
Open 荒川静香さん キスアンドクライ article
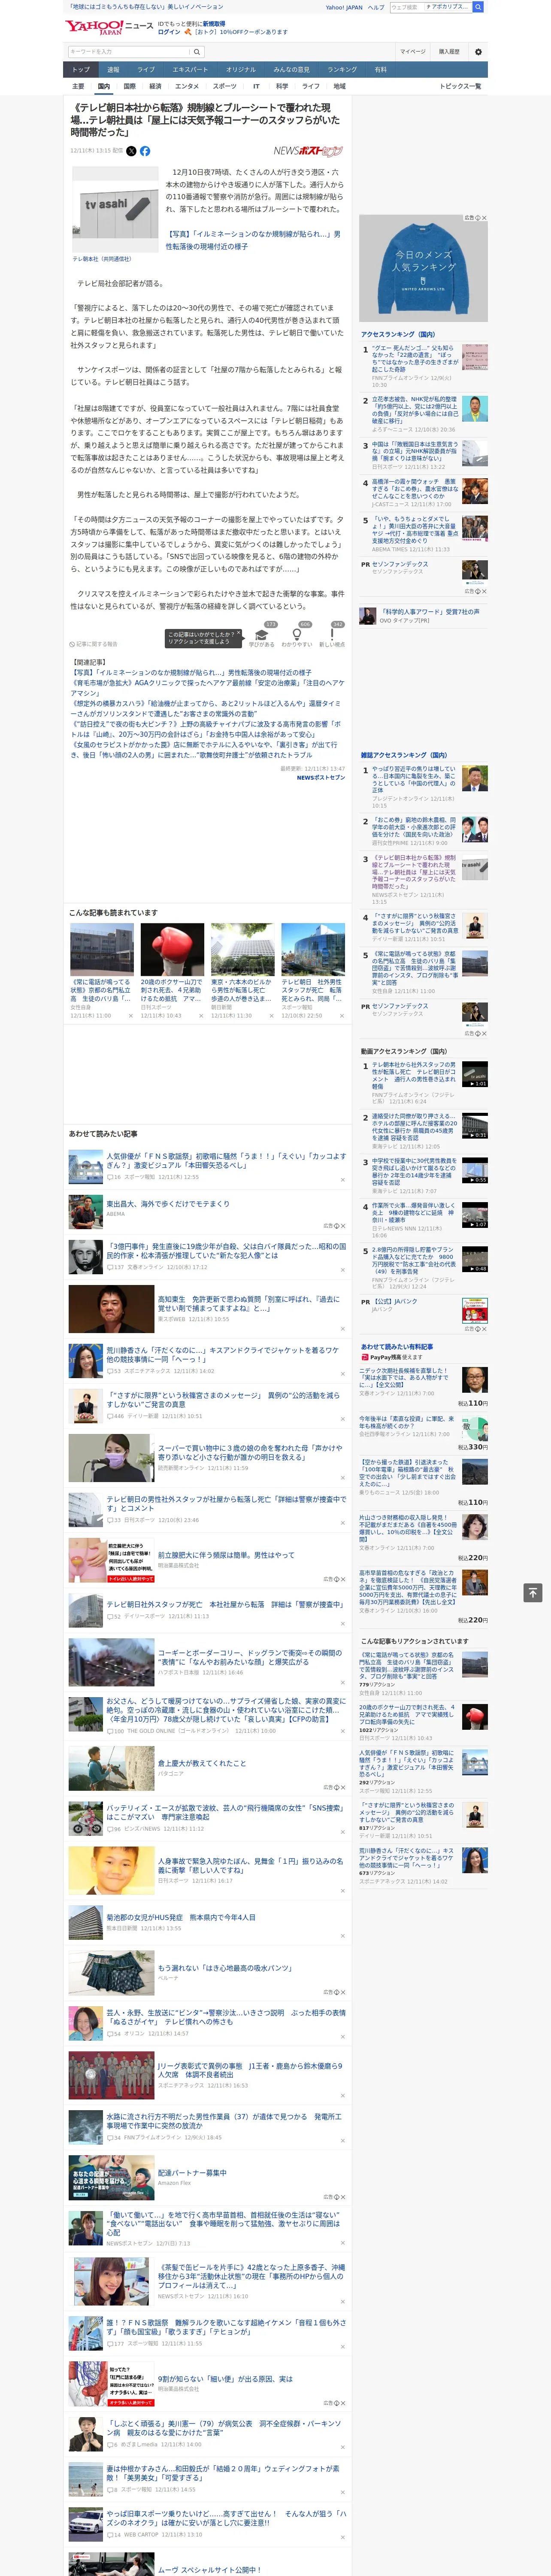point(222,1354)
